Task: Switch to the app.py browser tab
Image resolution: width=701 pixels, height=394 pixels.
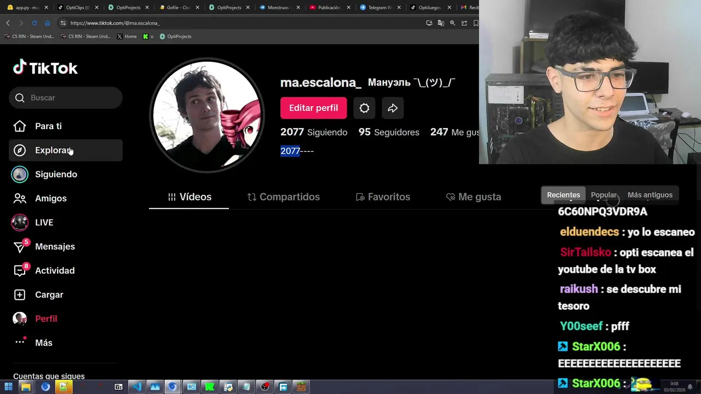Action: [x=27, y=8]
